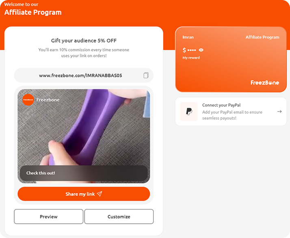This screenshot has width=290, height=238.
Task: Click the paper plane share icon
Action: click(100, 194)
